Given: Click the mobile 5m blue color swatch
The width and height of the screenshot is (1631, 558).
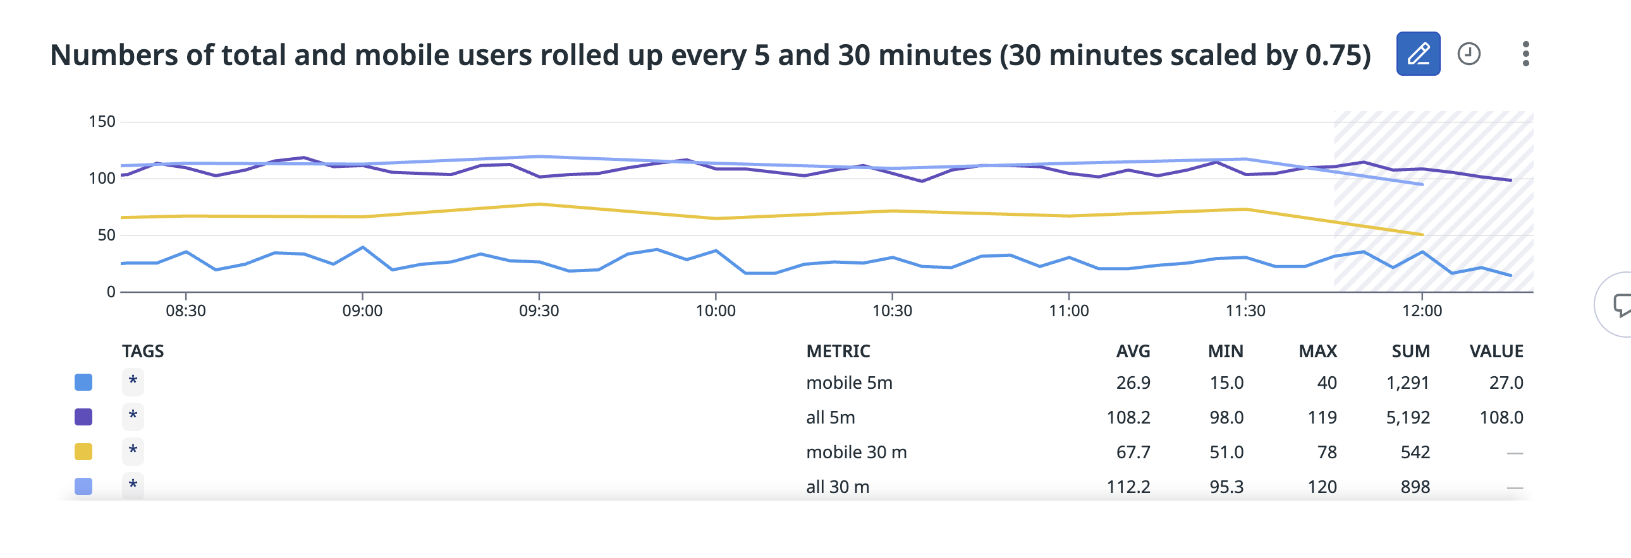Looking at the screenshot, I should [x=83, y=383].
